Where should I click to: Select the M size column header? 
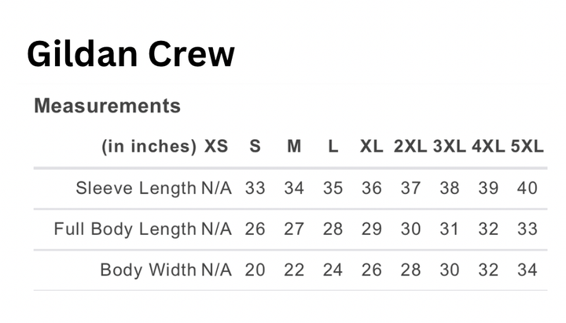(x=293, y=147)
